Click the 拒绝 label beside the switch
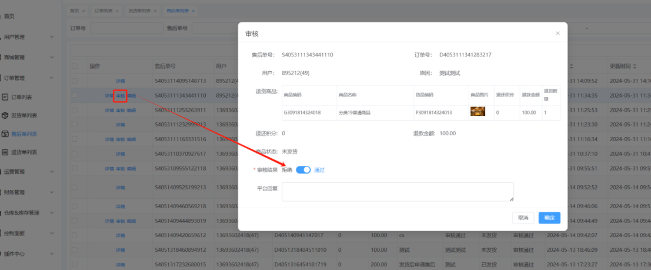The image size is (651, 270). [x=288, y=170]
